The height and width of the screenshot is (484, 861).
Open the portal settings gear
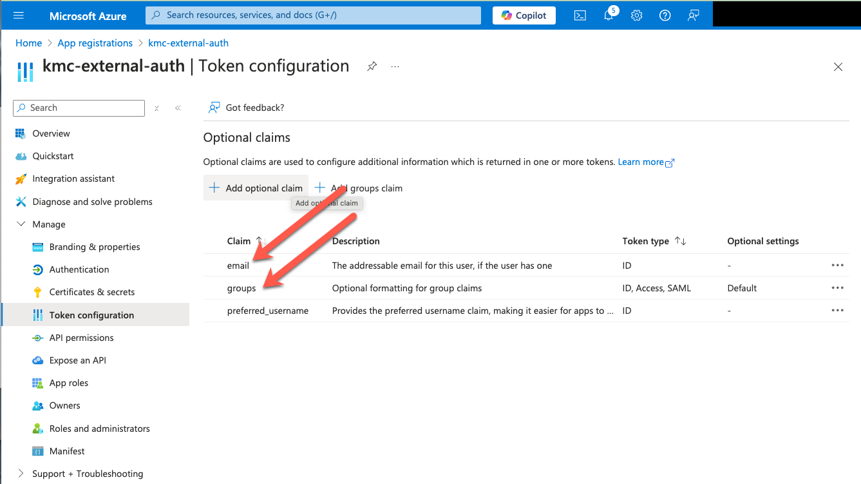click(636, 15)
